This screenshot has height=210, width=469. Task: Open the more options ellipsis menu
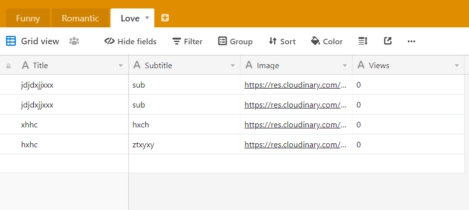(x=411, y=41)
